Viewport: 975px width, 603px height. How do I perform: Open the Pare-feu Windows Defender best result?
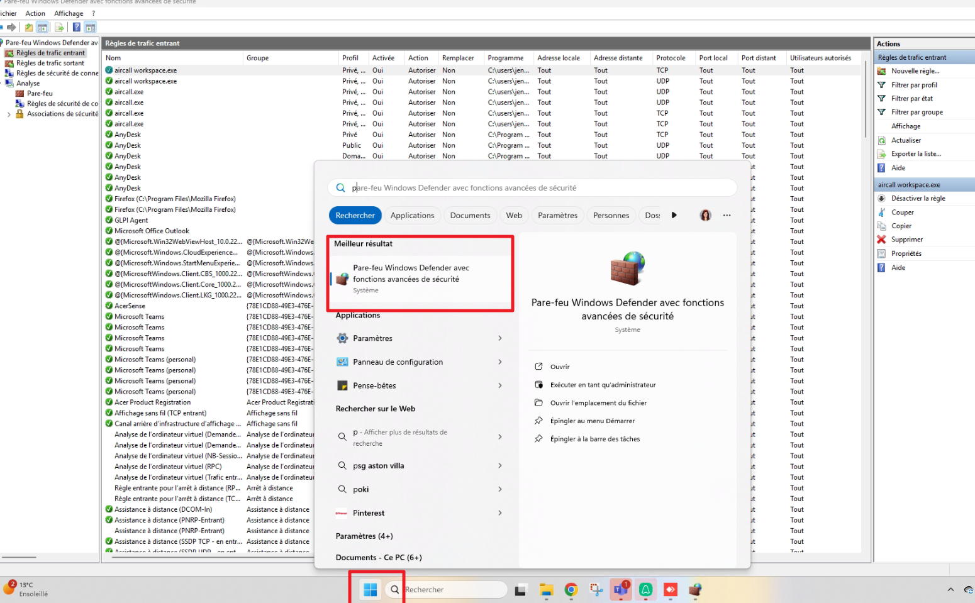click(420, 279)
